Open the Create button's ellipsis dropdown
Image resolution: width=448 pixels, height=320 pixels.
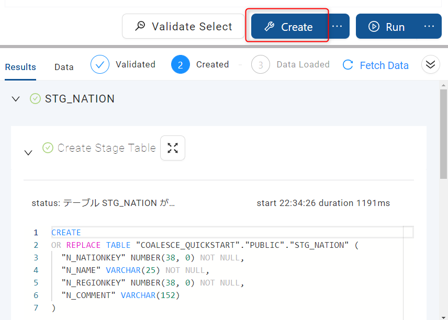coord(338,27)
